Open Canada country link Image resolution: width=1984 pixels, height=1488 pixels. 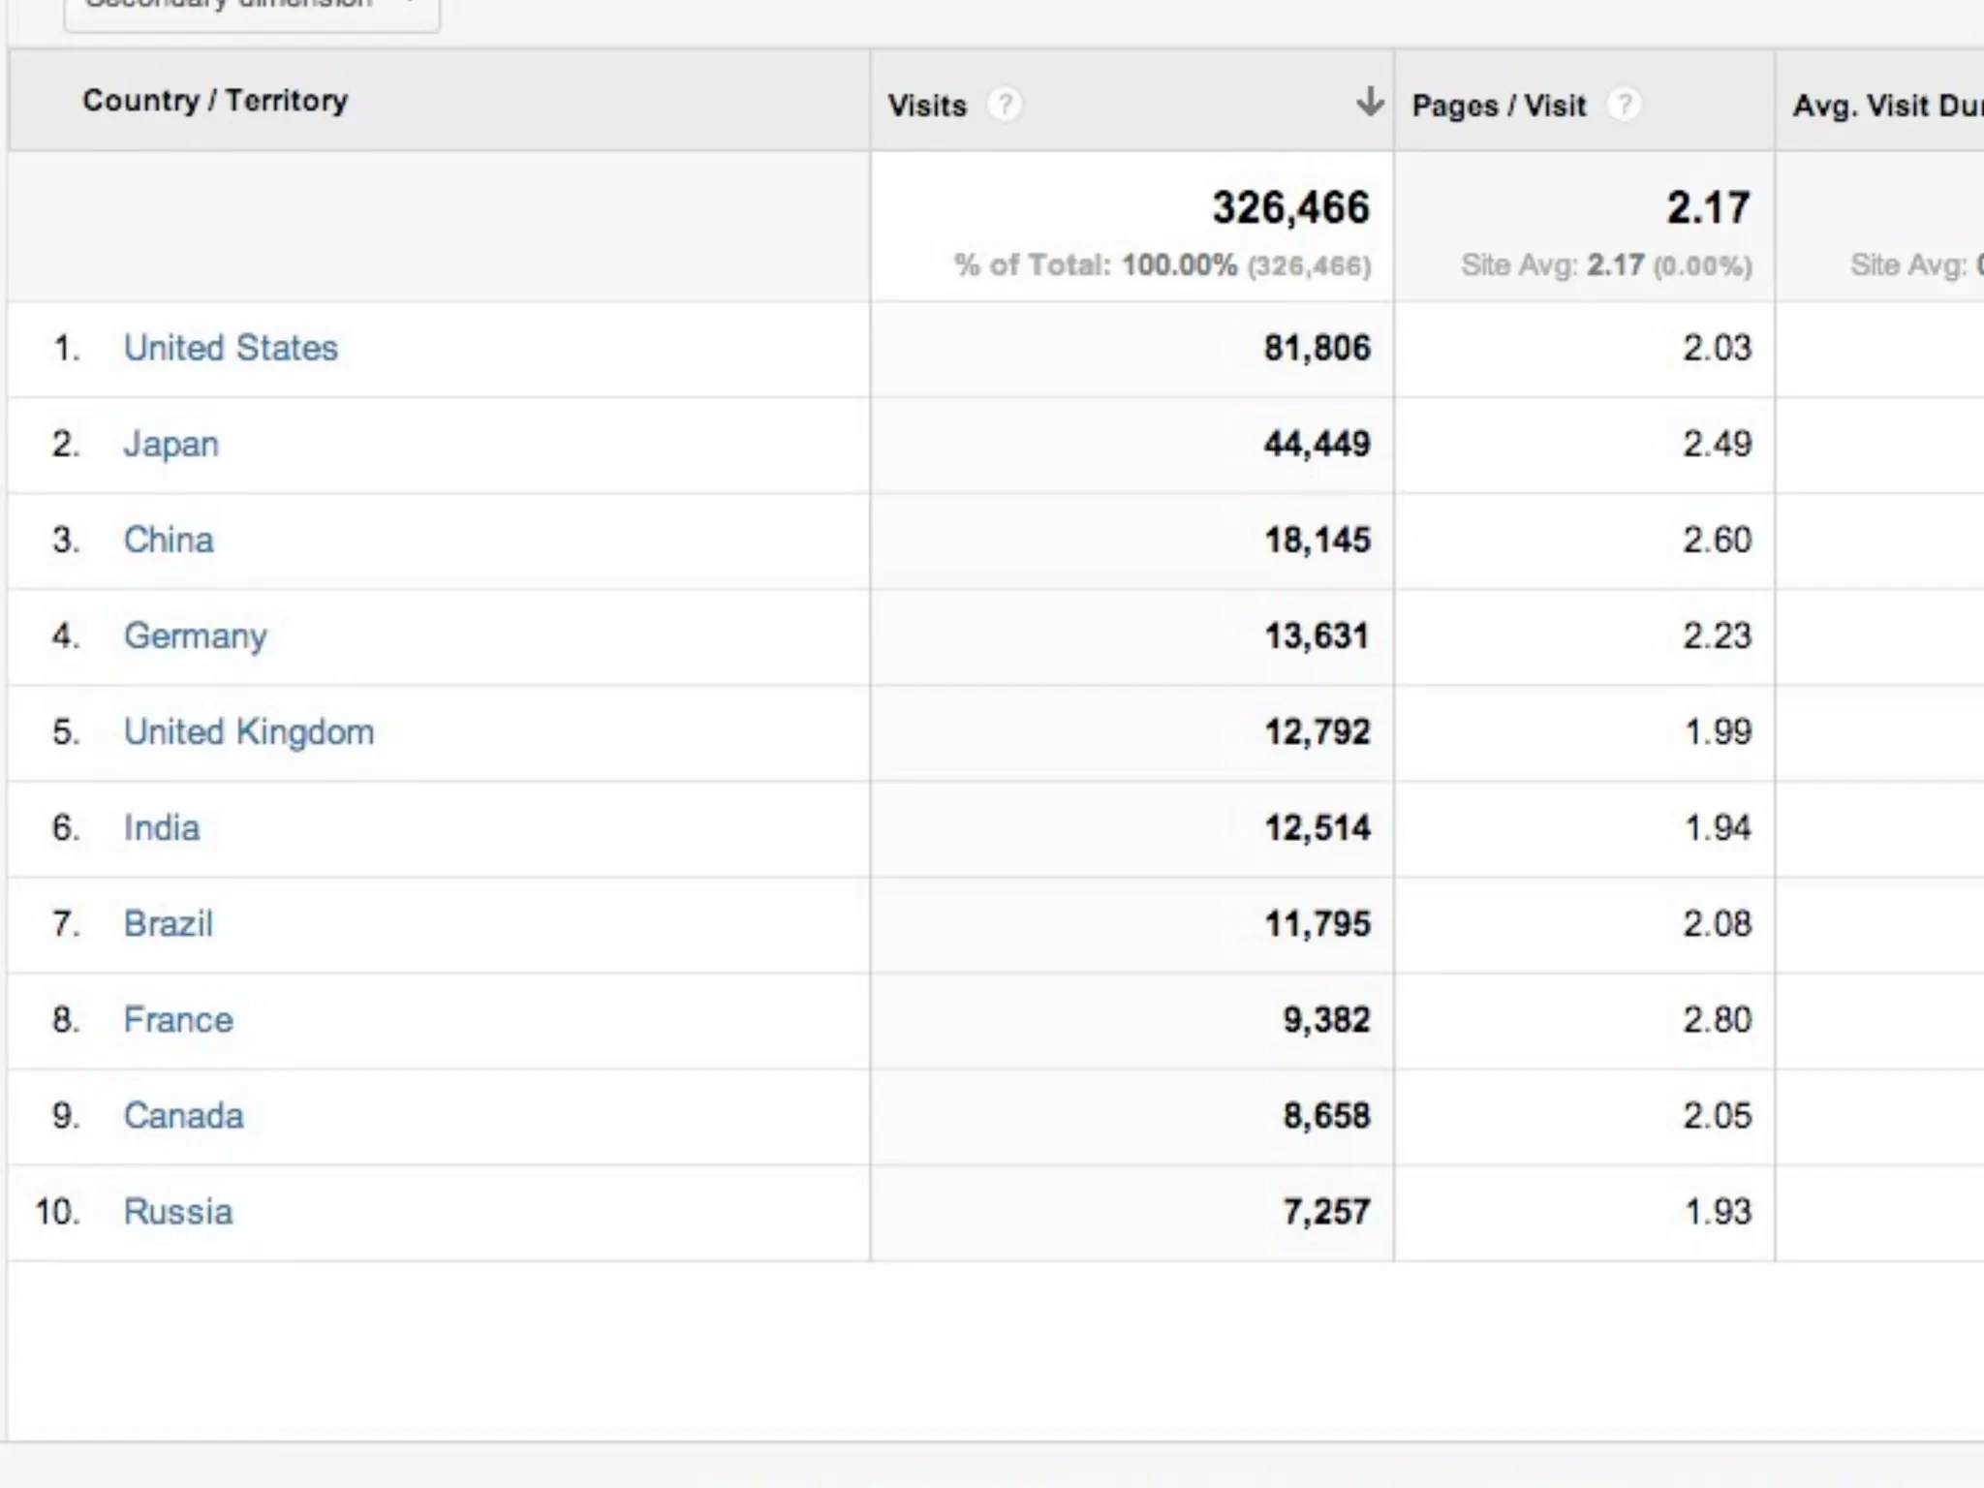(x=183, y=1115)
